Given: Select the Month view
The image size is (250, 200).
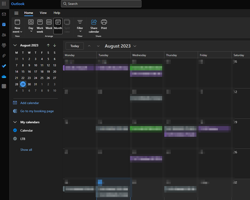Looking at the screenshot, I should point(58,26).
